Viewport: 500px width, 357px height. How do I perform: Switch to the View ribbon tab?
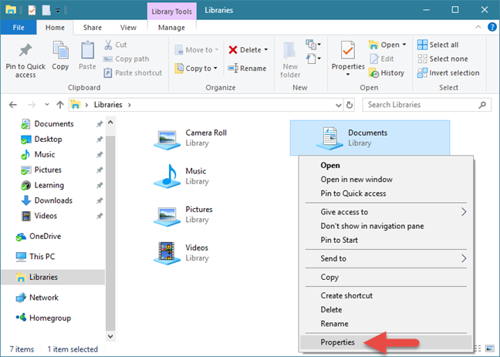coord(128,28)
